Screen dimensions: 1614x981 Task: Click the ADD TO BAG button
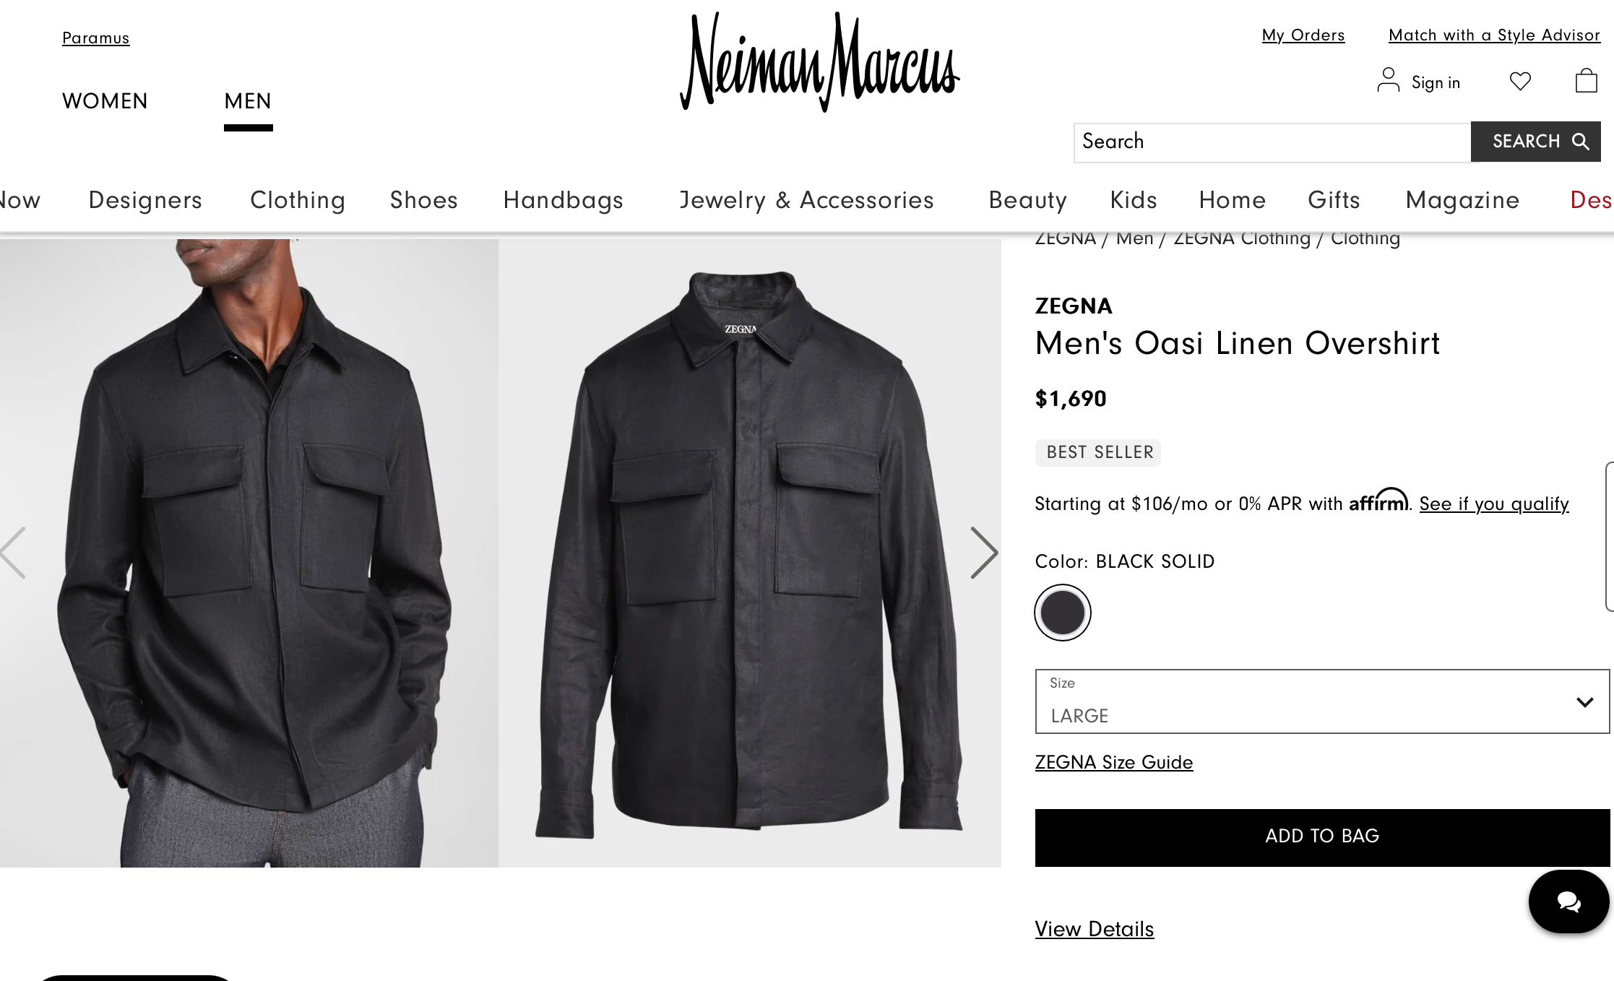coord(1321,836)
